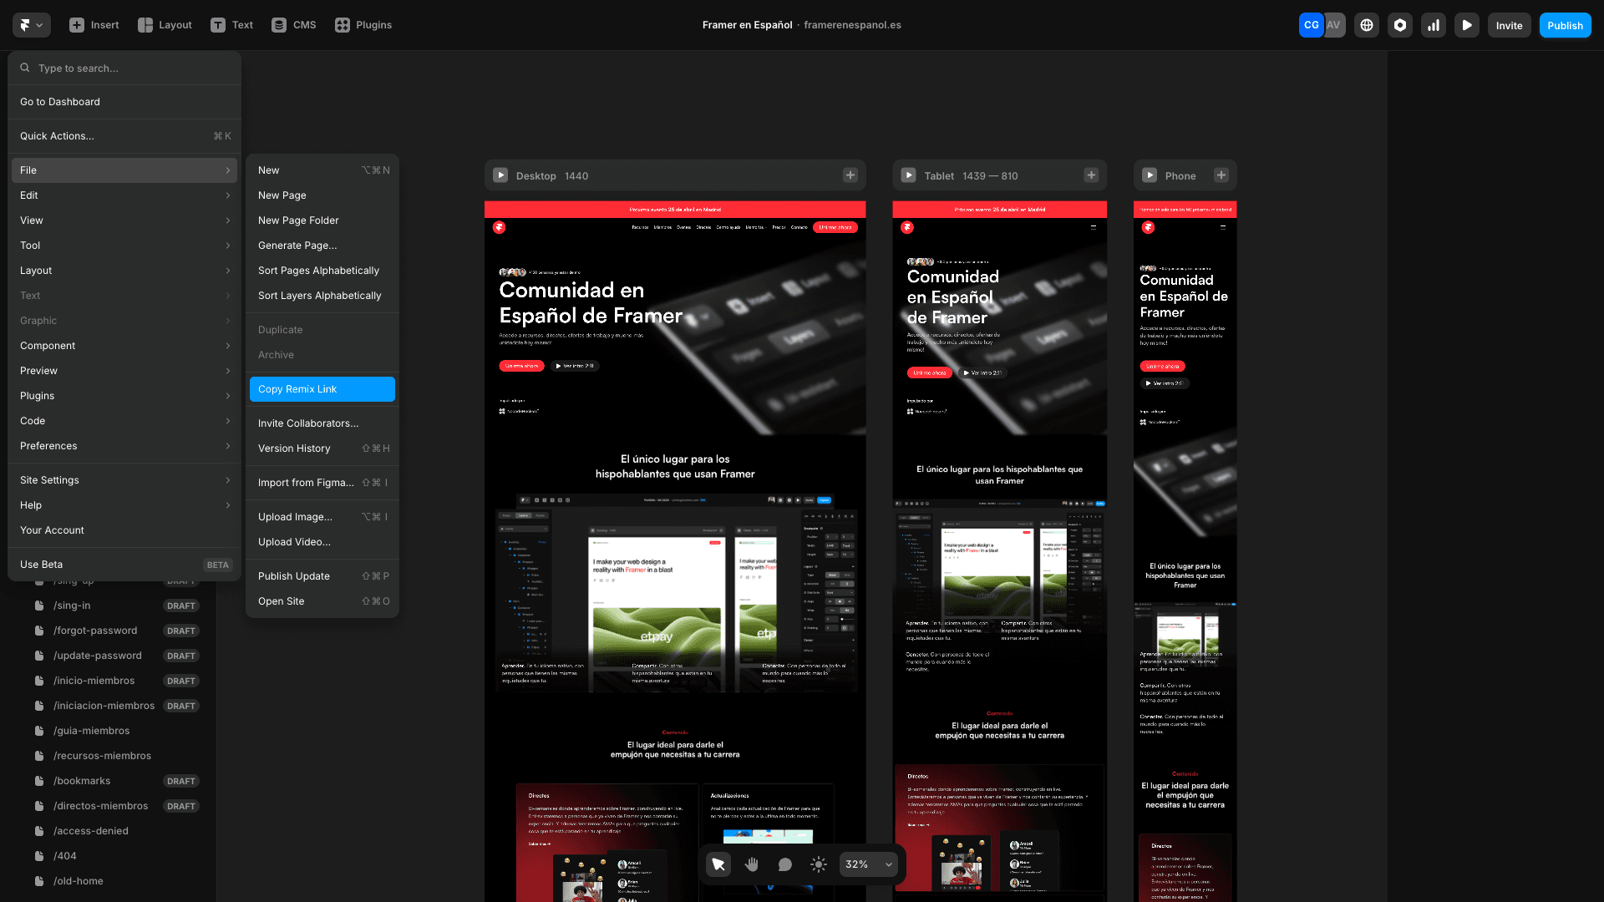Choose Open Site
This screenshot has width=1604, height=902.
pos(322,601)
